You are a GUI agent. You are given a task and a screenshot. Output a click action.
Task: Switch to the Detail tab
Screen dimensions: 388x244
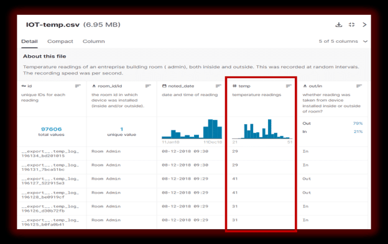29,41
